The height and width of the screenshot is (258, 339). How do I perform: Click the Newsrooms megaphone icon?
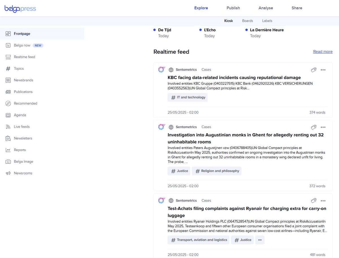[x=8, y=173]
